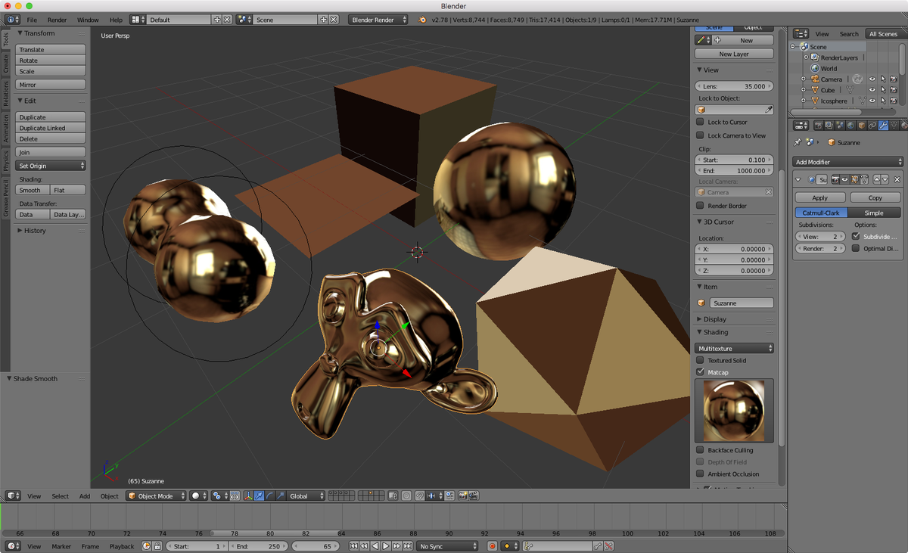Enable Backface Culling checkbox

[700, 450]
